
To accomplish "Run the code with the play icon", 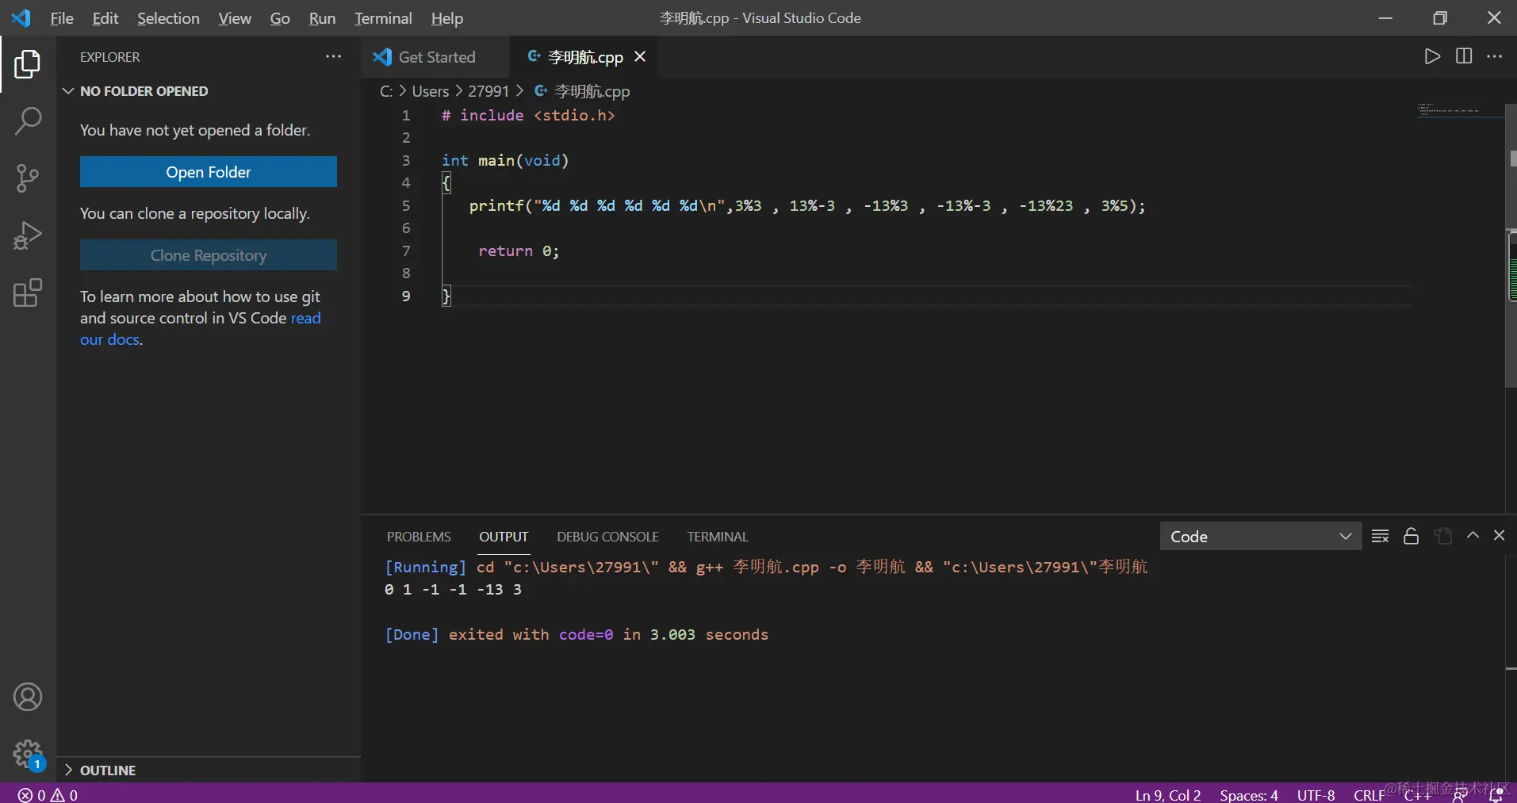I will click(x=1432, y=56).
